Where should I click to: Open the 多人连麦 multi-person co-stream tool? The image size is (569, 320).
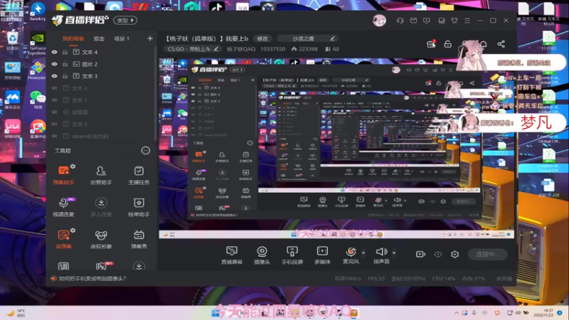(101, 208)
